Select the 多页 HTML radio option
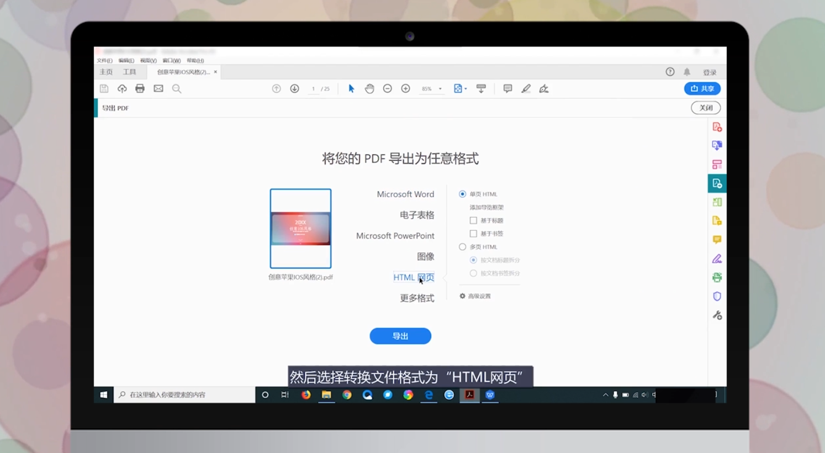 462,247
